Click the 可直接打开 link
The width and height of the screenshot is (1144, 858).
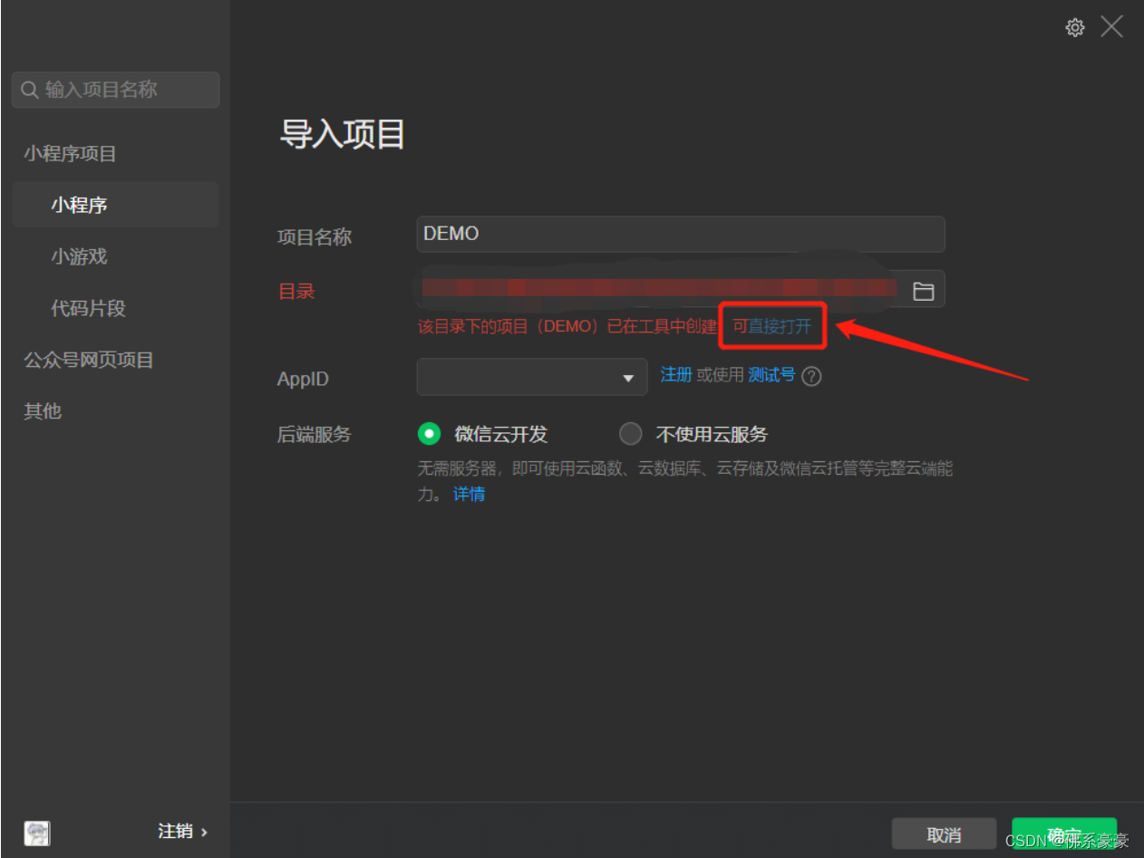click(771, 326)
